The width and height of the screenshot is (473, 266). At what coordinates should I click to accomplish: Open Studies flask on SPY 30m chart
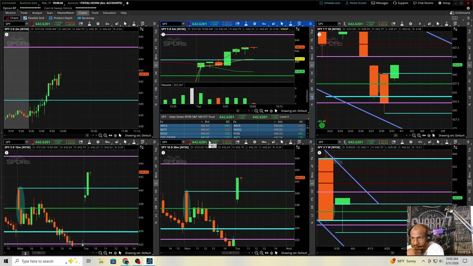246,142
